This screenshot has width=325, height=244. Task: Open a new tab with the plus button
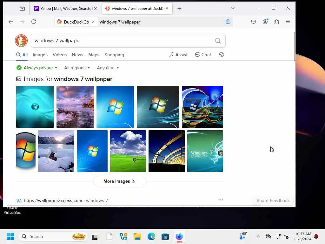(x=179, y=8)
